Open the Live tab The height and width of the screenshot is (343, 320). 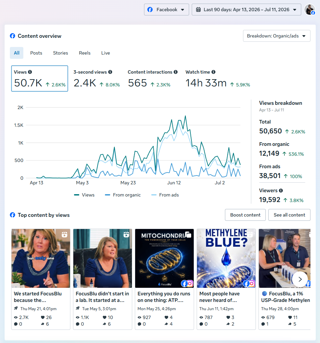[106, 53]
